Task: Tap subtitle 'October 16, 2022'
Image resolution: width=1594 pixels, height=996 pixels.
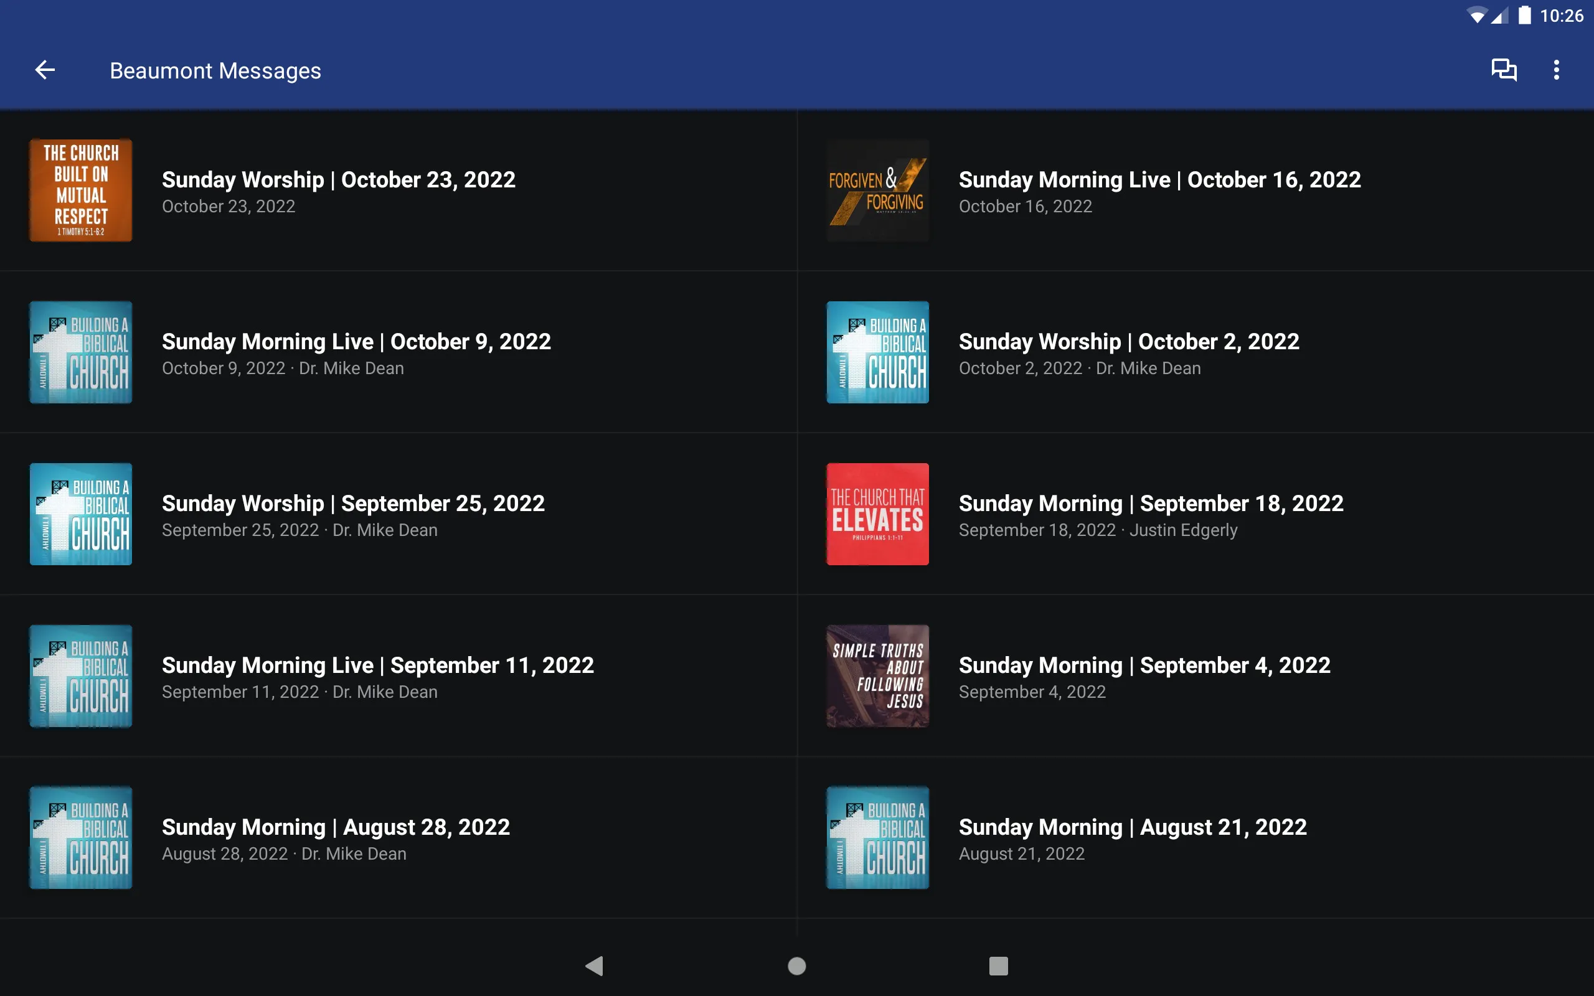Action: point(1026,206)
